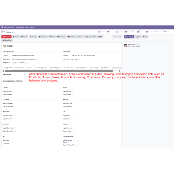This screenshot has width=174, height=174.
Task: Click Send message in chatter
Action: coord(129,37)
